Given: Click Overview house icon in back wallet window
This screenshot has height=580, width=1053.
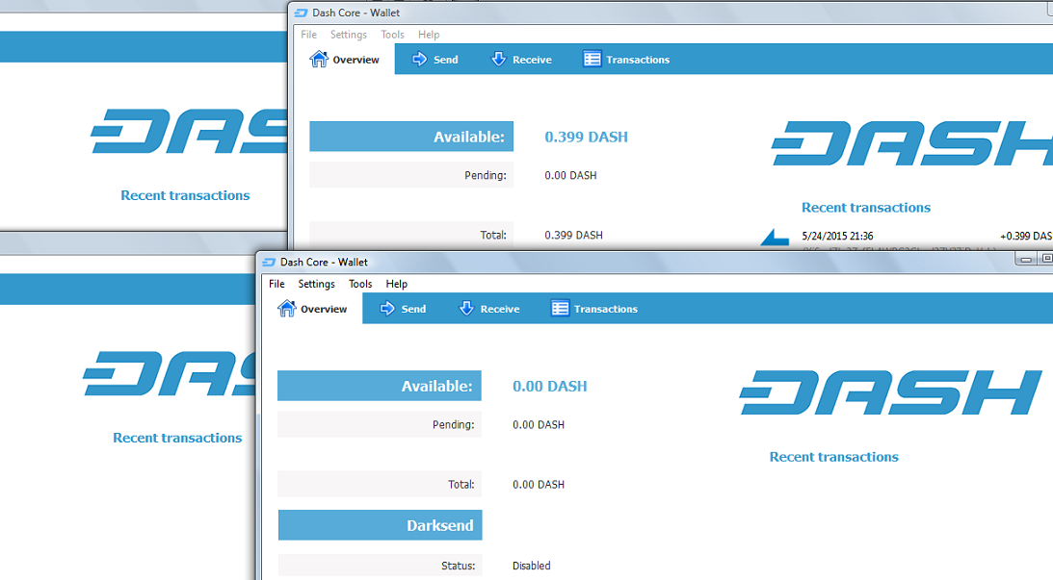Looking at the screenshot, I should click(319, 59).
